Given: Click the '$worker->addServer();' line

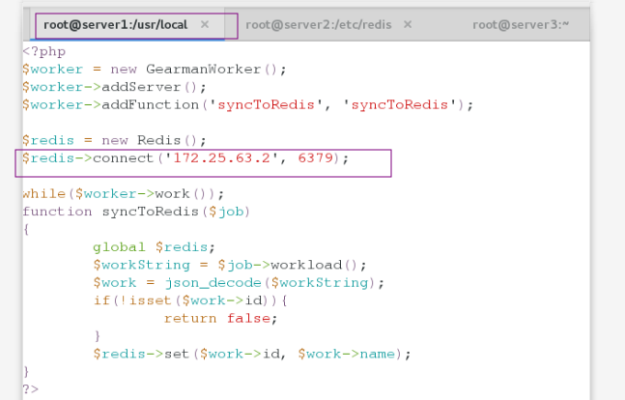Looking at the screenshot, I should pos(114,87).
